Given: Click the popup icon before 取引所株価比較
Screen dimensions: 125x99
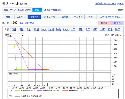Looking at the screenshot, I should pyautogui.click(x=45, y=10).
